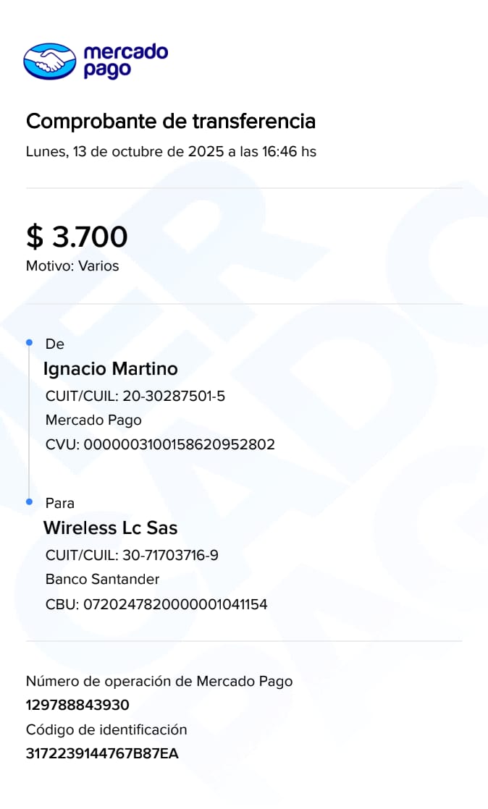
Task: Click the Número de operación label
Action: click(x=159, y=681)
